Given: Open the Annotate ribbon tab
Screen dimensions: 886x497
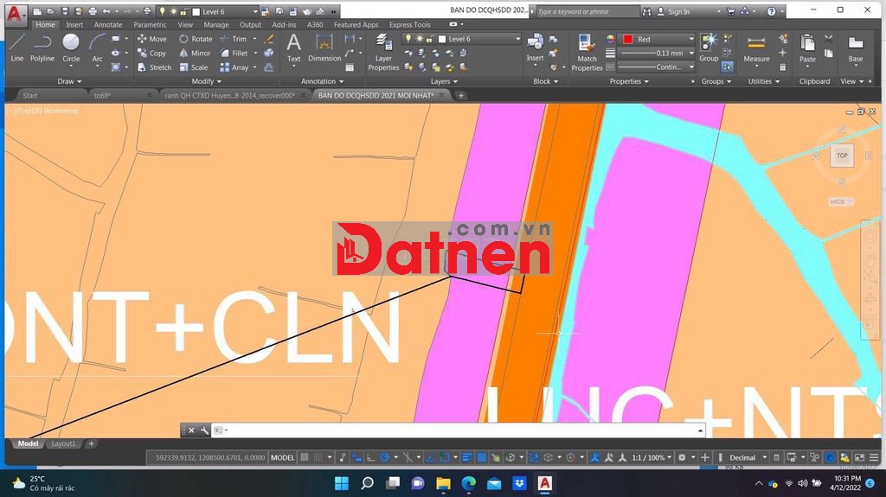Looking at the screenshot, I should pos(108,25).
